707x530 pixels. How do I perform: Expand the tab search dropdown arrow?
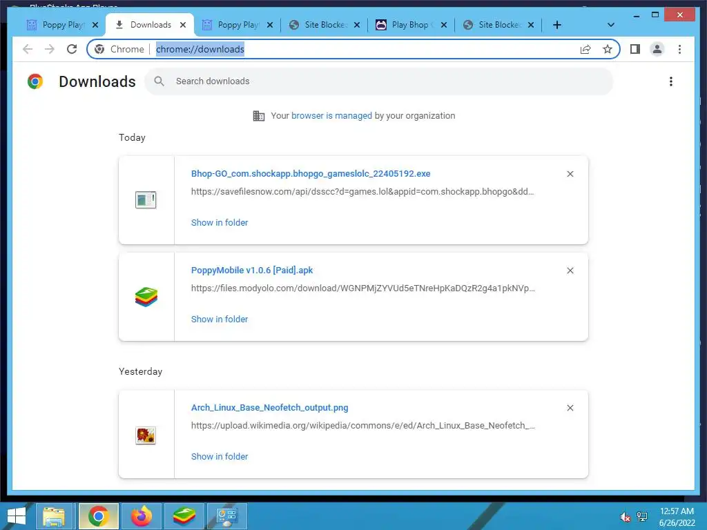click(x=610, y=25)
